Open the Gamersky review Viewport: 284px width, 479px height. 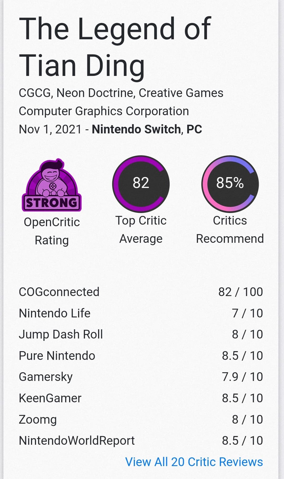pos(46,377)
